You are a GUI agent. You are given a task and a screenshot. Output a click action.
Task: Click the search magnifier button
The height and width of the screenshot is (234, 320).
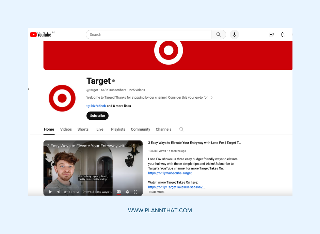(218, 34)
